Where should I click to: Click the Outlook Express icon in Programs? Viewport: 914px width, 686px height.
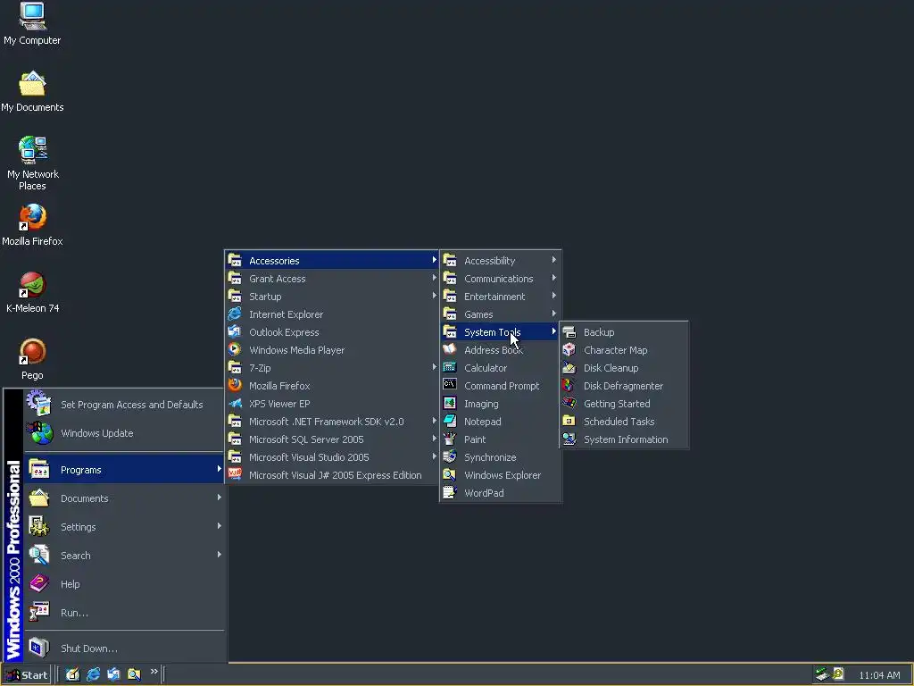[x=235, y=332]
